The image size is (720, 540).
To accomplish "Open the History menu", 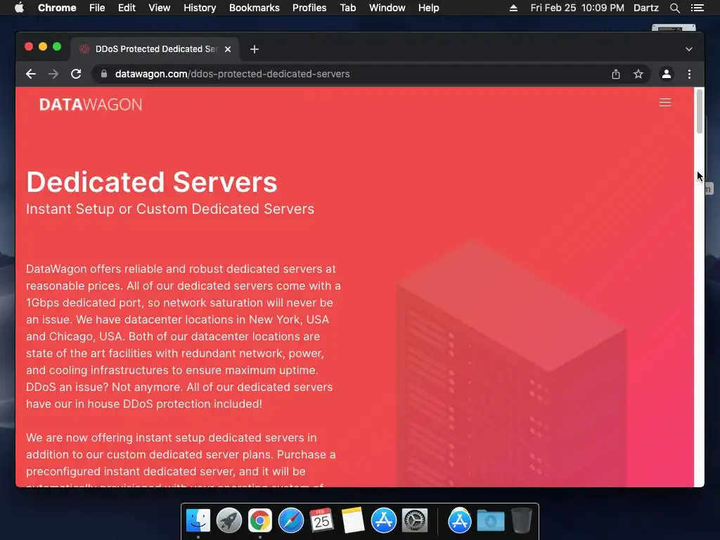I will click(x=200, y=8).
